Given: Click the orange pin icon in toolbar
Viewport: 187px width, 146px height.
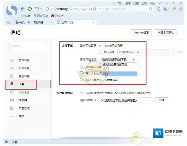Looking at the screenshot, I should [174, 9].
